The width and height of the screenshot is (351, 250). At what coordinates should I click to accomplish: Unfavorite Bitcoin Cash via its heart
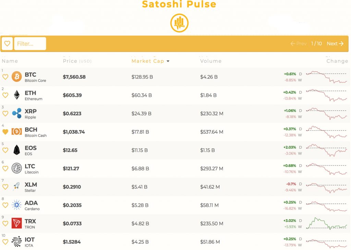pos(5,132)
